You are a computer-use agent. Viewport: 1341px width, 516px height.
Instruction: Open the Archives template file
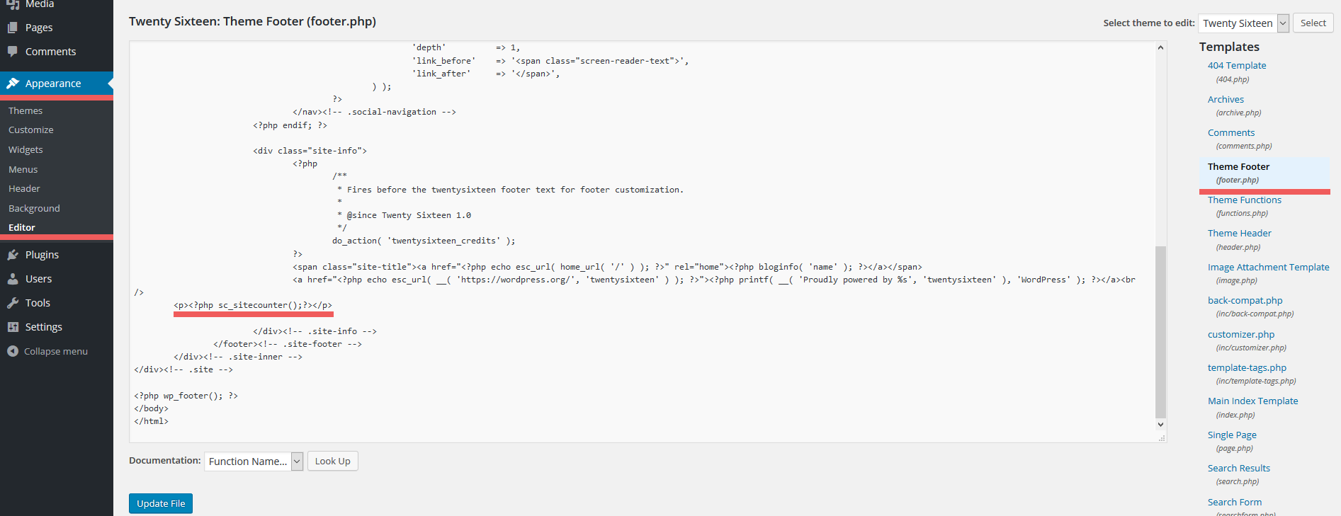pyautogui.click(x=1226, y=100)
